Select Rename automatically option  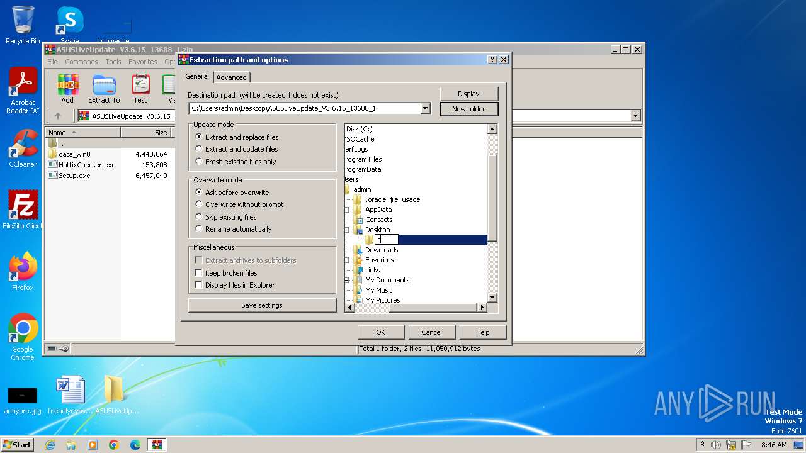tap(234, 229)
